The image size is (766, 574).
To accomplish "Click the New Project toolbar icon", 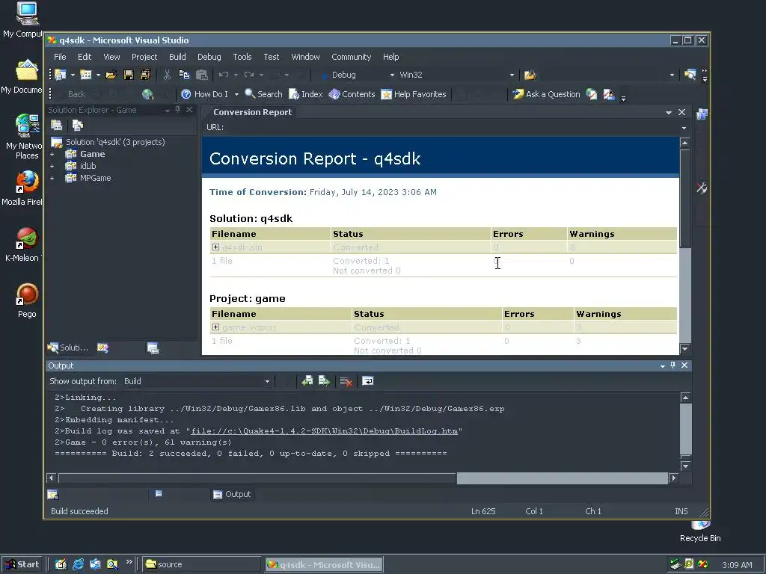I will (61, 75).
